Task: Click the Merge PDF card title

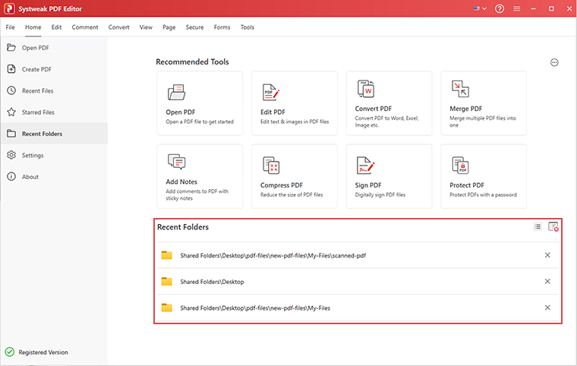Action: tap(466, 109)
